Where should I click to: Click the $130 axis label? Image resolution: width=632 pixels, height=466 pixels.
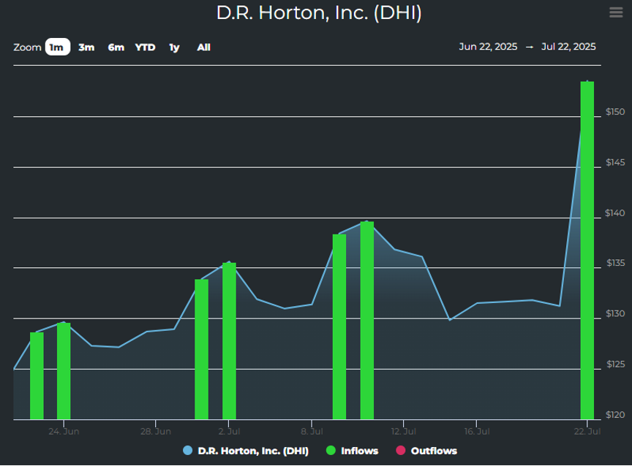(x=615, y=313)
